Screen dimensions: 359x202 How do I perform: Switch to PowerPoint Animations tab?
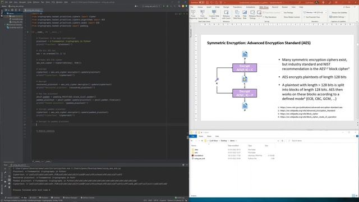250,7
